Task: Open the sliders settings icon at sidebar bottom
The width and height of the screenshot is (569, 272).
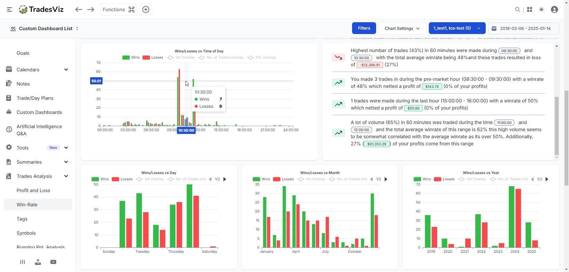Action: click(23, 262)
